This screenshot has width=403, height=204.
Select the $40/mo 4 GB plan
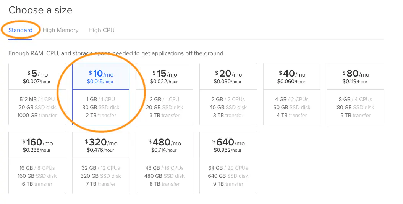coord(292,94)
